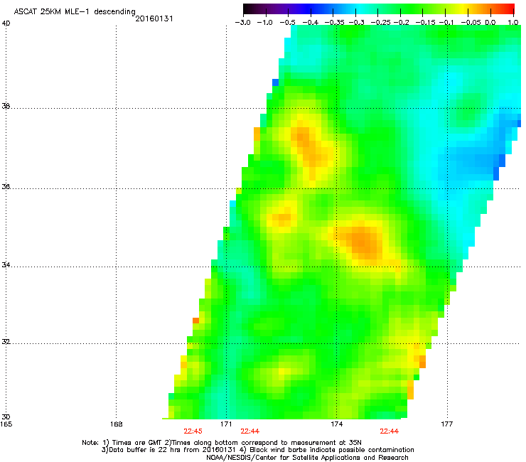Image resolution: width=526 pixels, height=462 pixels.
Task: Click the red 22:44 time stamp near longitude 177
Action: point(389,431)
